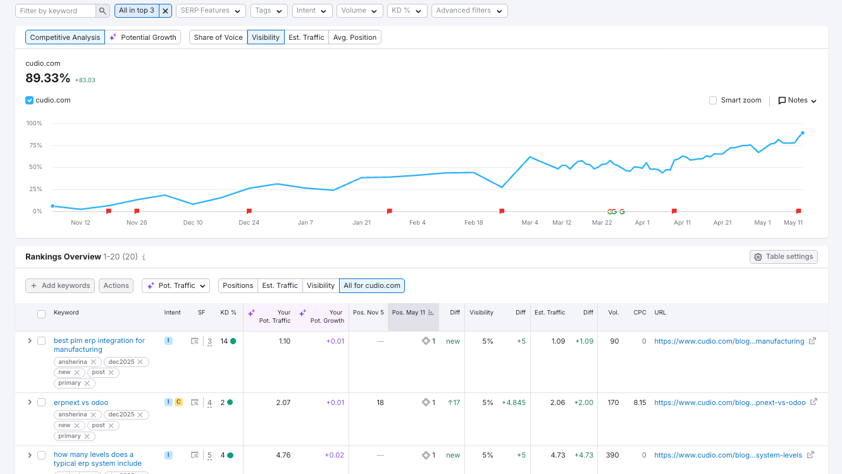Click the red note flag near Nov 26

[137, 211]
